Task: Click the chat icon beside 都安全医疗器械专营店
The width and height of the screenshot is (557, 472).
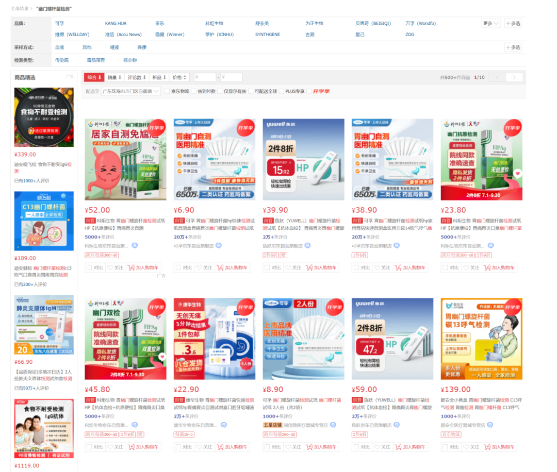Action: (489, 425)
